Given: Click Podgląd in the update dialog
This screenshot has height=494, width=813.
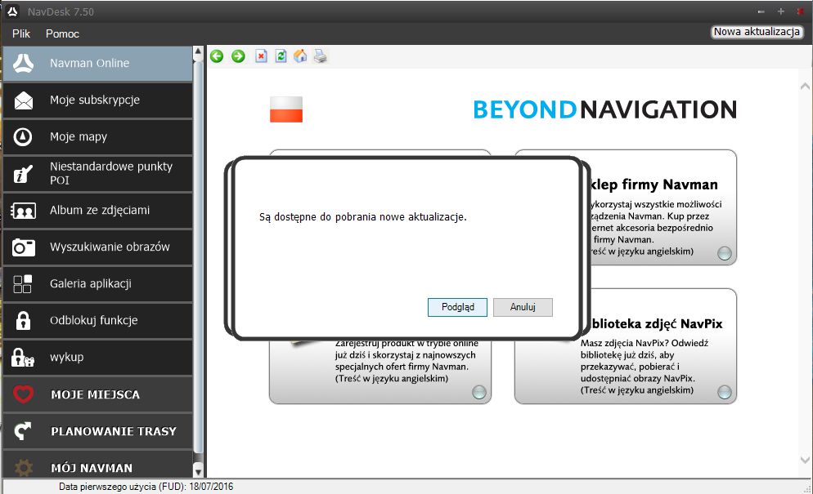Looking at the screenshot, I should 457,307.
